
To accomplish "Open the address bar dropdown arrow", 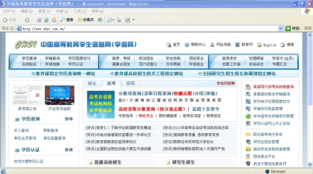I will (x=280, y=28).
